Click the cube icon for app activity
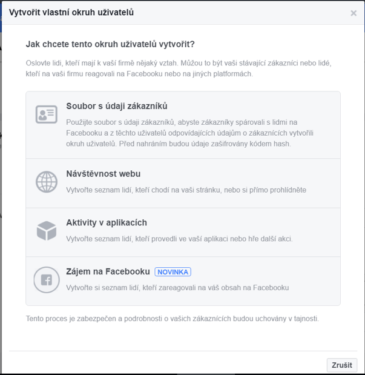The image size is (365, 375). 47,231
